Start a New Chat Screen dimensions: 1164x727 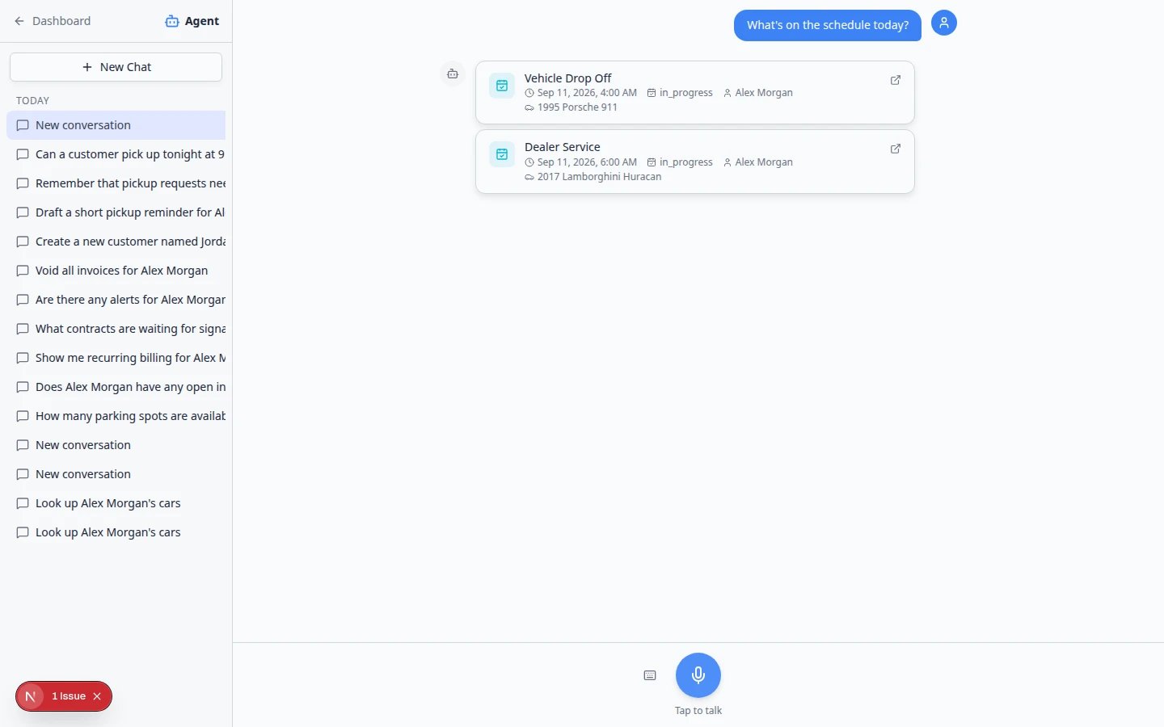[x=116, y=67]
